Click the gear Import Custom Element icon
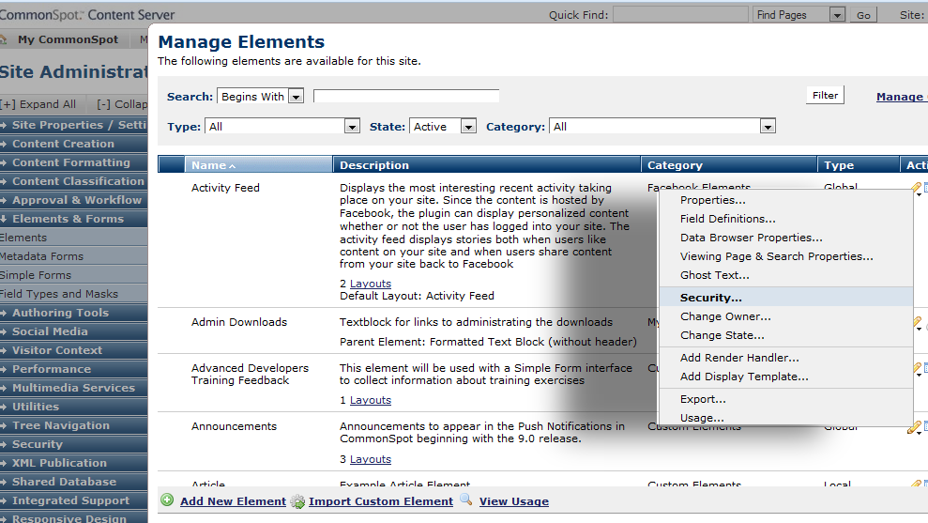Screen dimensions: 928x523 click(298, 501)
